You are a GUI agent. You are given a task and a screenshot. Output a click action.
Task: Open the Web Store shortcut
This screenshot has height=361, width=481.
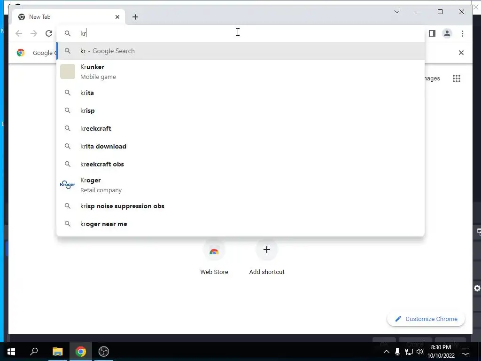[214, 258]
